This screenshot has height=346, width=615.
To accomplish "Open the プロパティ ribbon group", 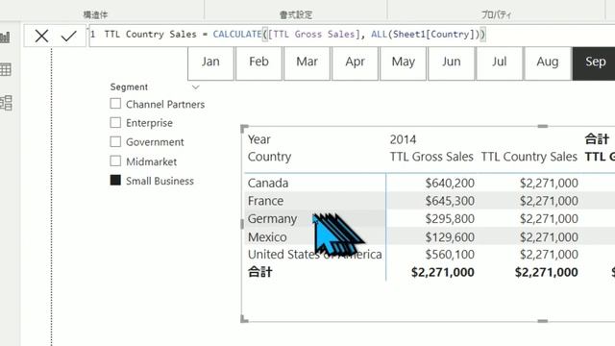I will tap(496, 15).
